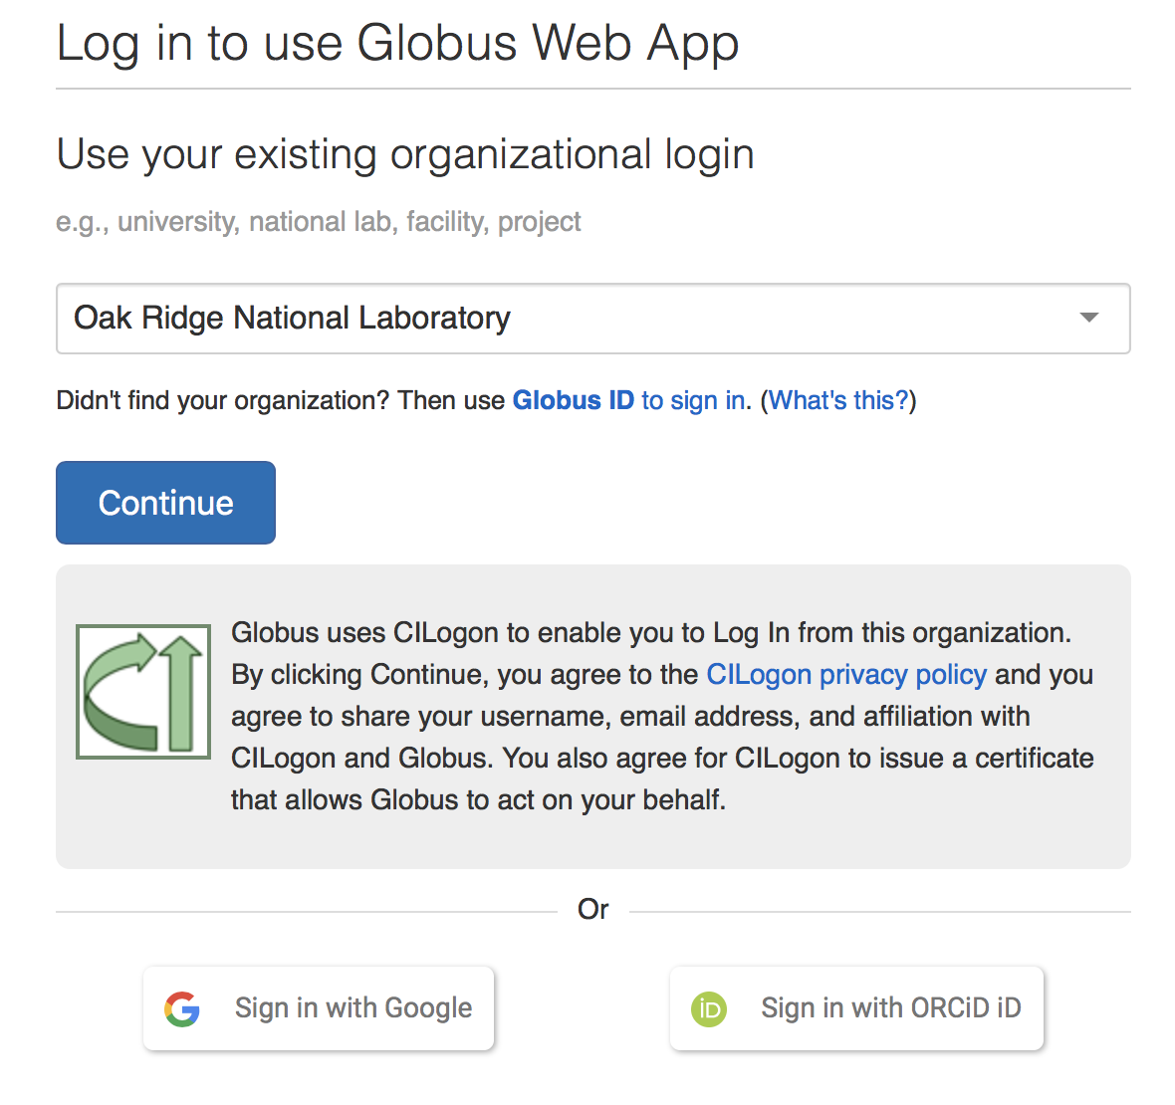The height and width of the screenshot is (1105, 1175).
Task: Sign in with Google
Action: pyautogui.click(x=319, y=1008)
